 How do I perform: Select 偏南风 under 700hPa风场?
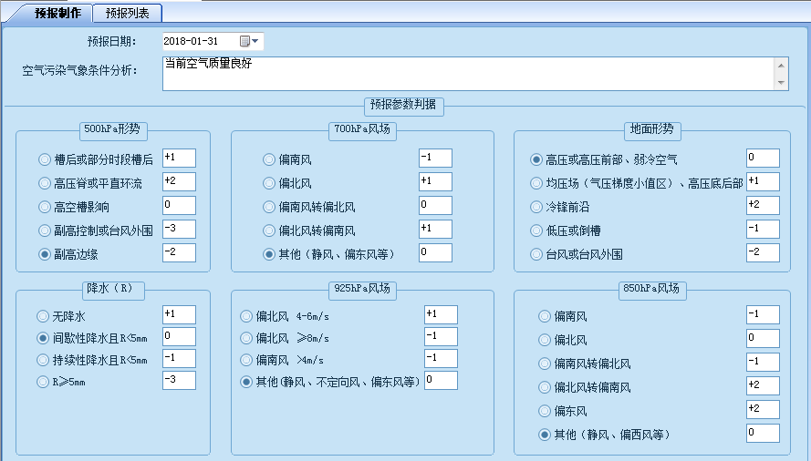(x=269, y=159)
